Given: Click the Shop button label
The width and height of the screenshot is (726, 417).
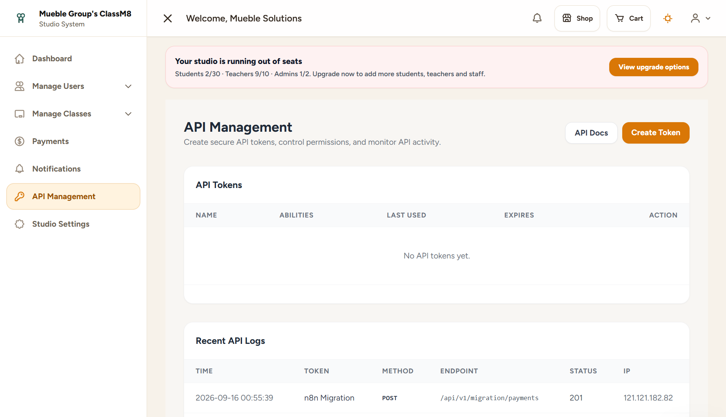Looking at the screenshot, I should click(584, 18).
